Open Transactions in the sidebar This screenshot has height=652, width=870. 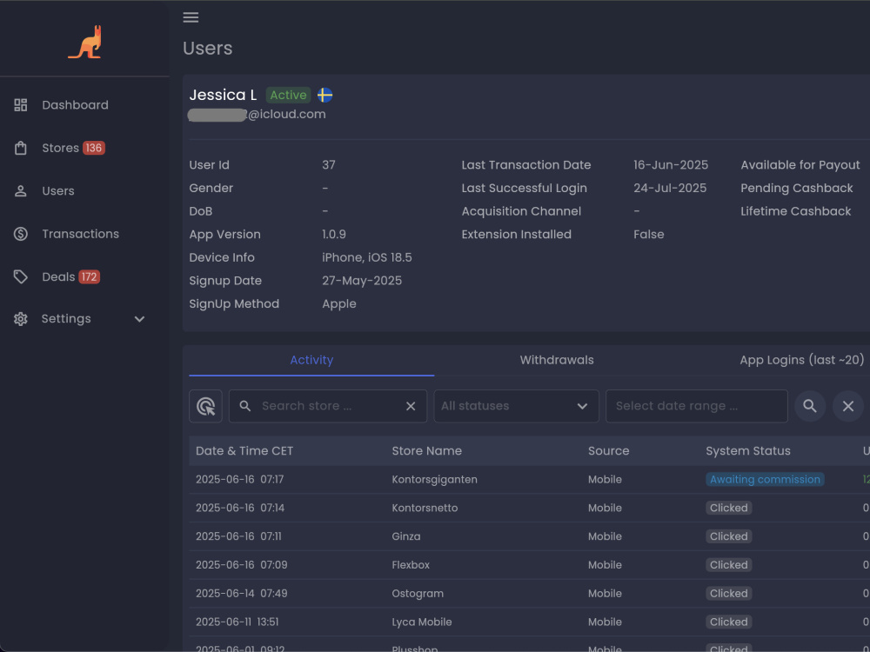coord(80,234)
